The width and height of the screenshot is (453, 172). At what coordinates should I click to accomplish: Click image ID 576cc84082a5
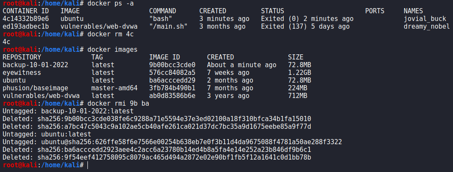[x=172, y=73]
